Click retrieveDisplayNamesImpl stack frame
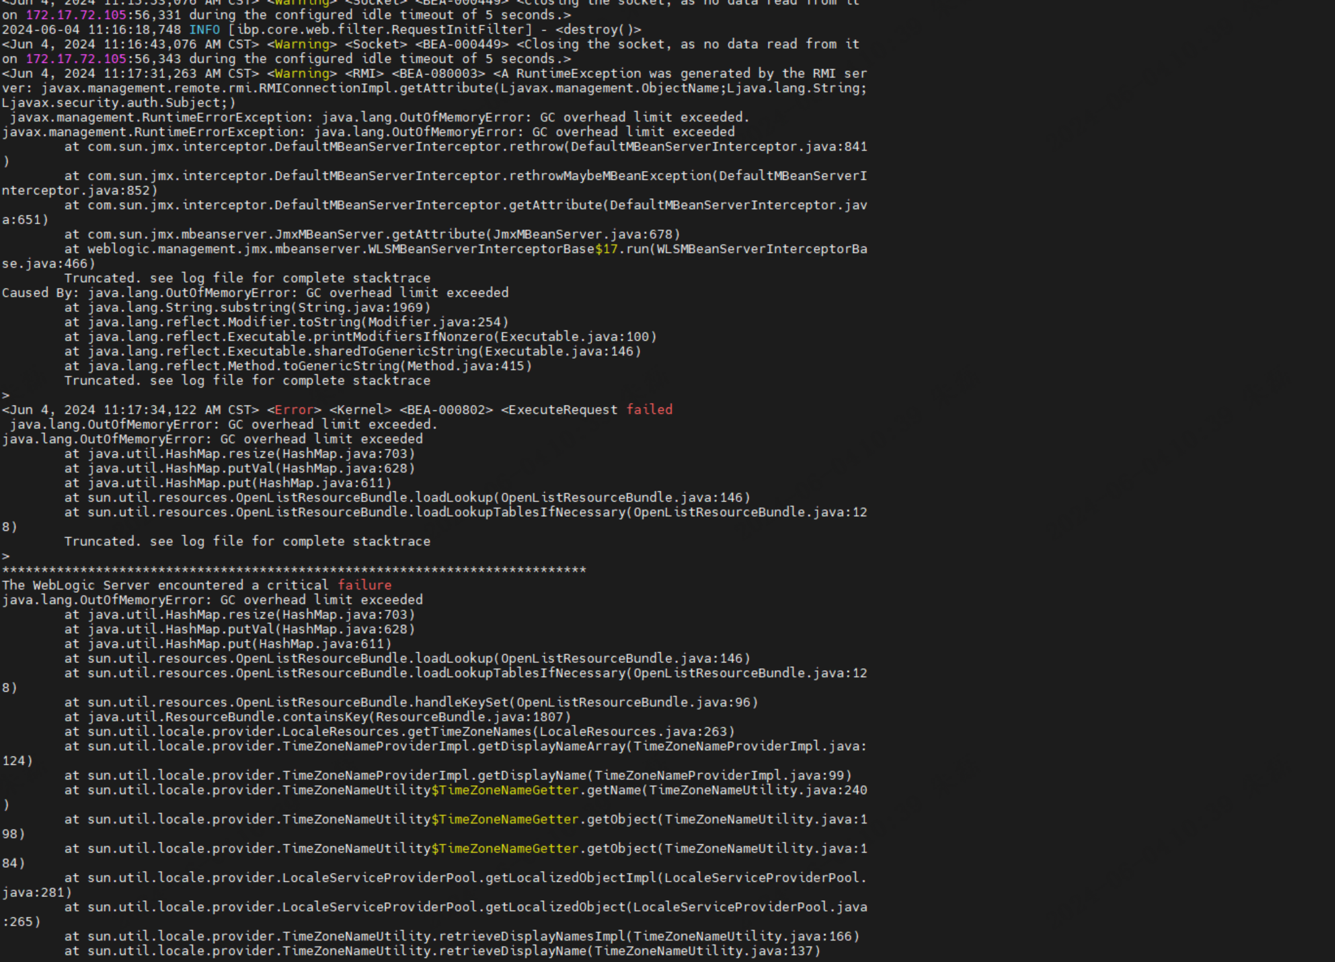This screenshot has width=1335, height=962. (461, 937)
